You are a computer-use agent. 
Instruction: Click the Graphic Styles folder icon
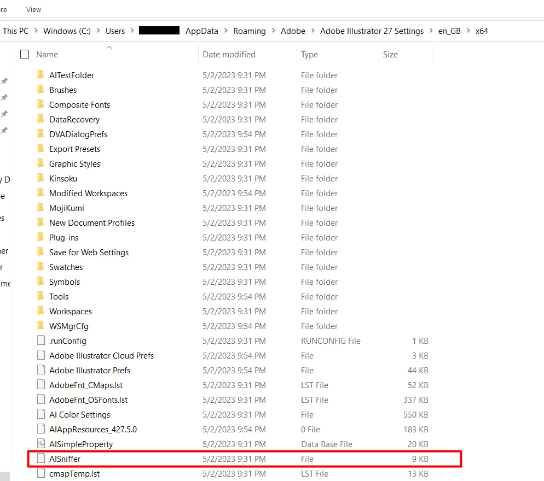click(x=40, y=163)
